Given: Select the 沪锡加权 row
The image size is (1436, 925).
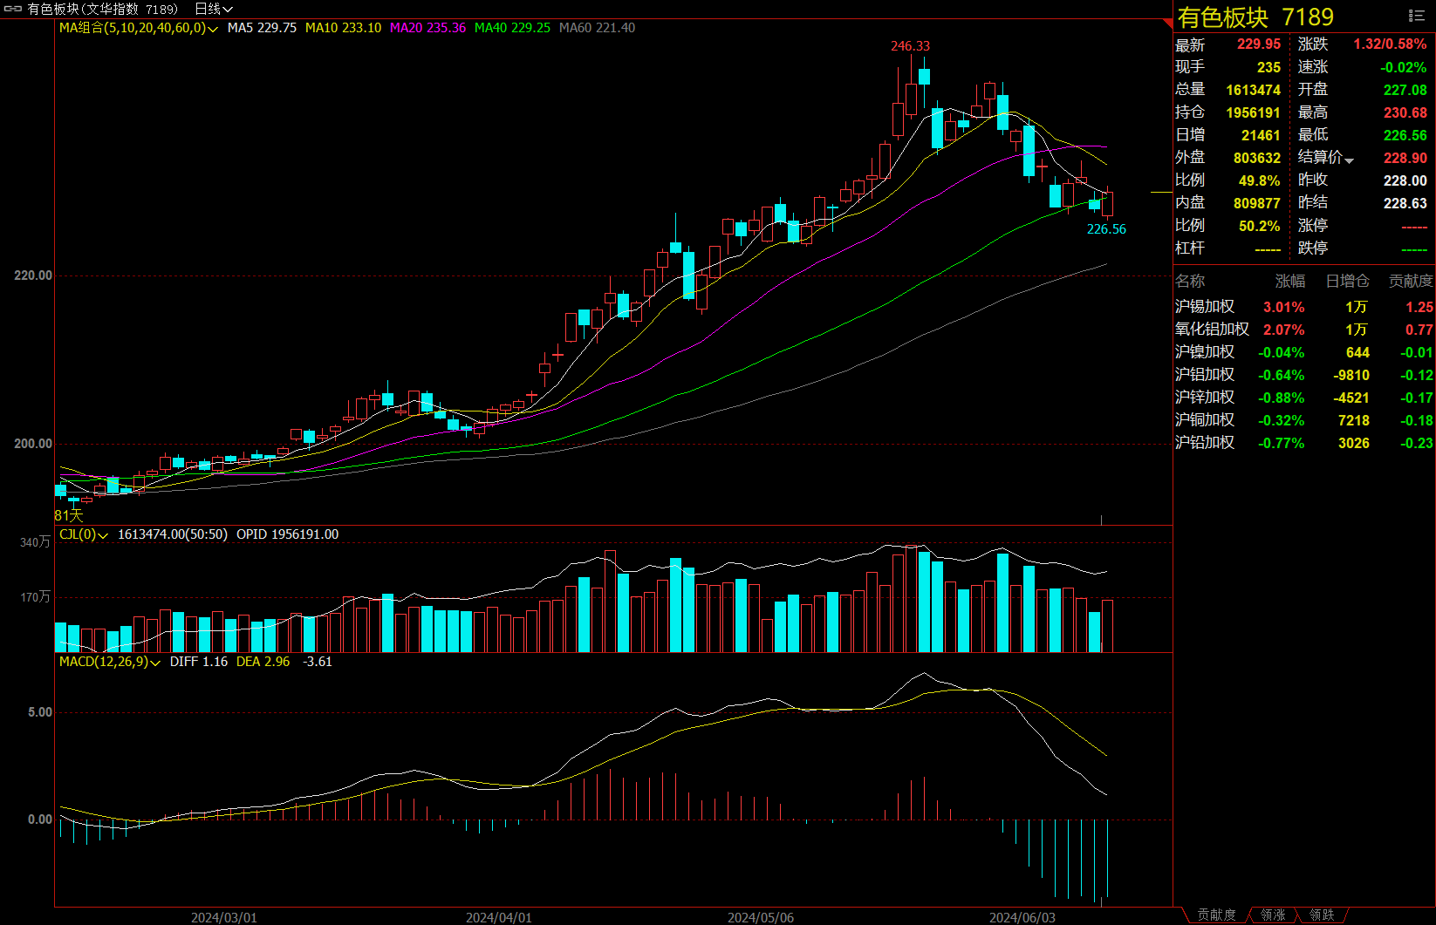Looking at the screenshot, I should tap(1304, 307).
